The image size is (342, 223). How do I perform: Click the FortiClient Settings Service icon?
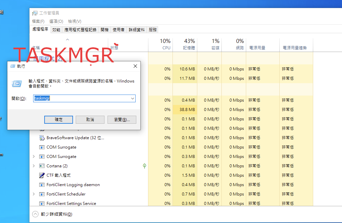42,204
